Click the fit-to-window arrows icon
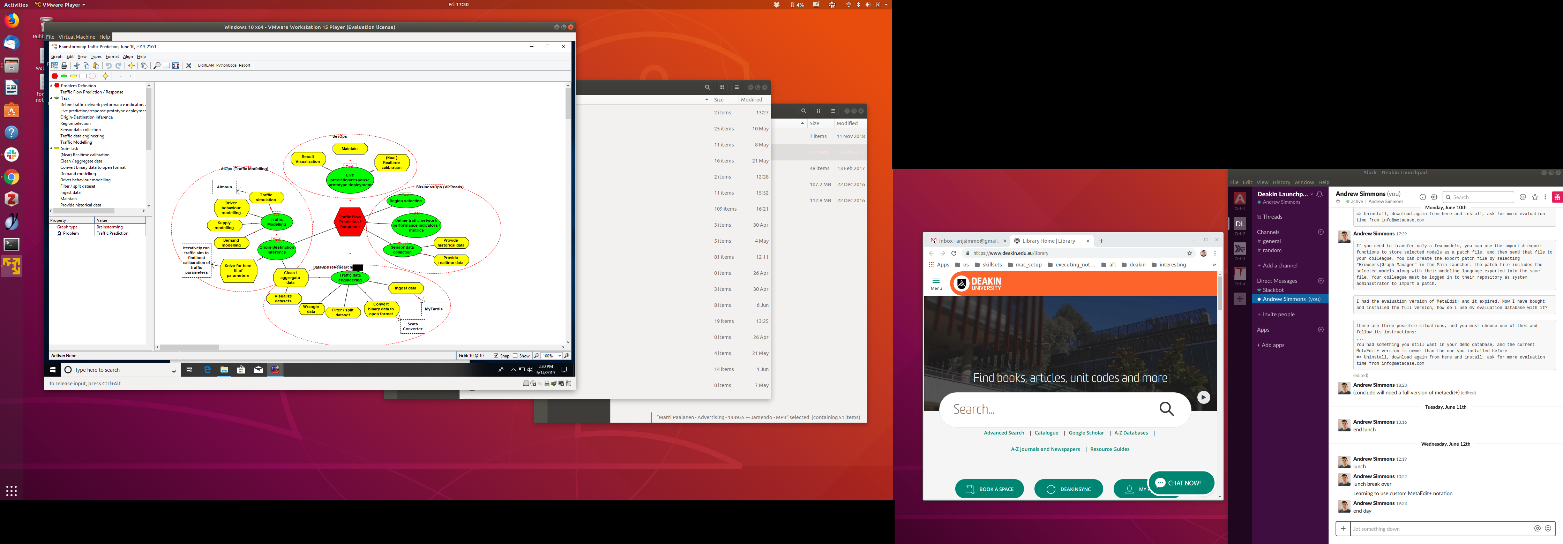Image resolution: width=1563 pixels, height=544 pixels. pos(176,66)
